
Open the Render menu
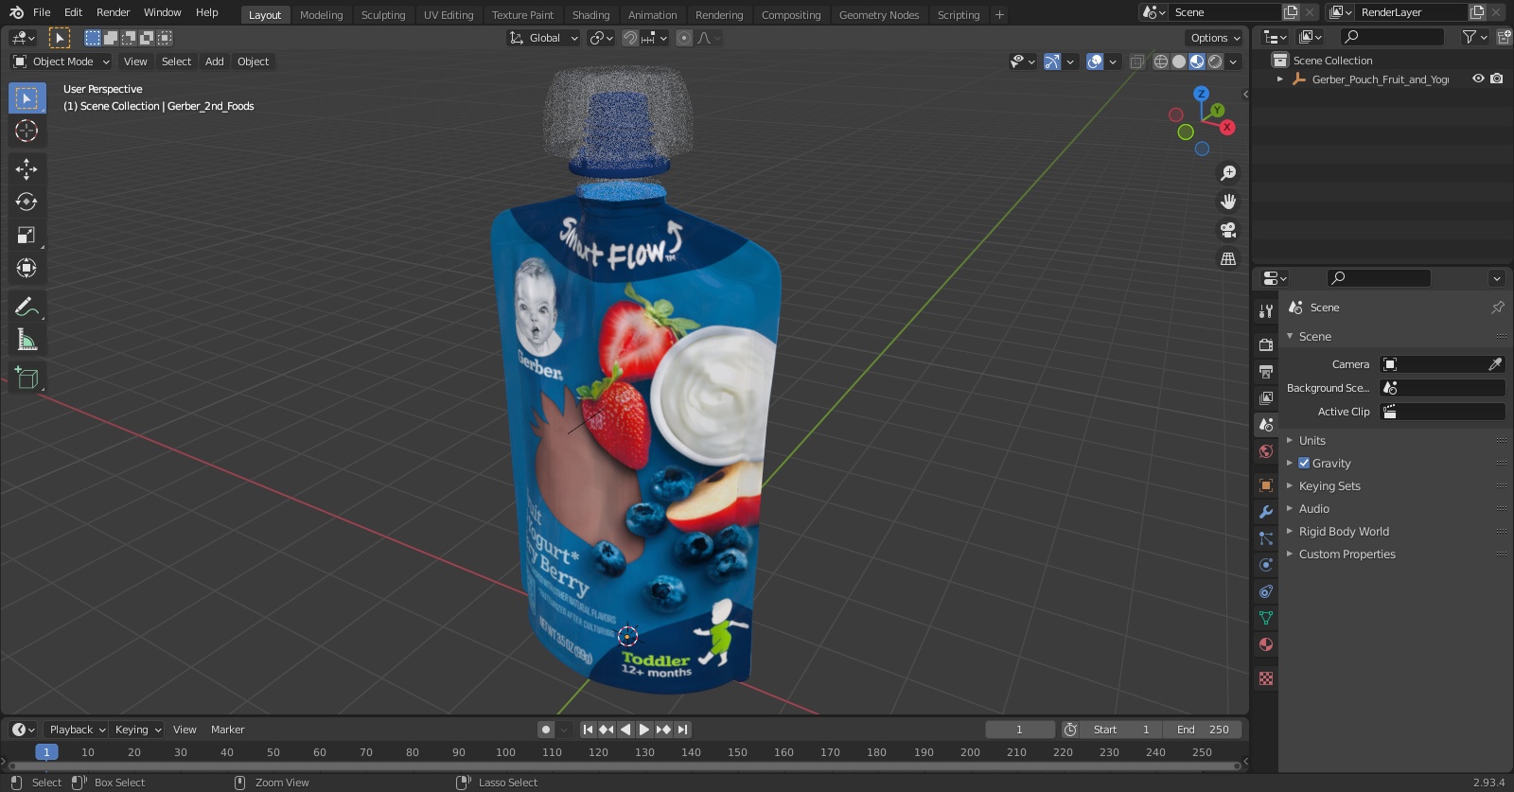tap(114, 12)
